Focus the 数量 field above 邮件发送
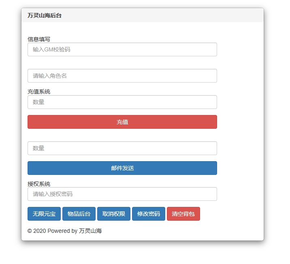Image resolution: width=290 pixels, height=264 pixels. click(x=122, y=148)
